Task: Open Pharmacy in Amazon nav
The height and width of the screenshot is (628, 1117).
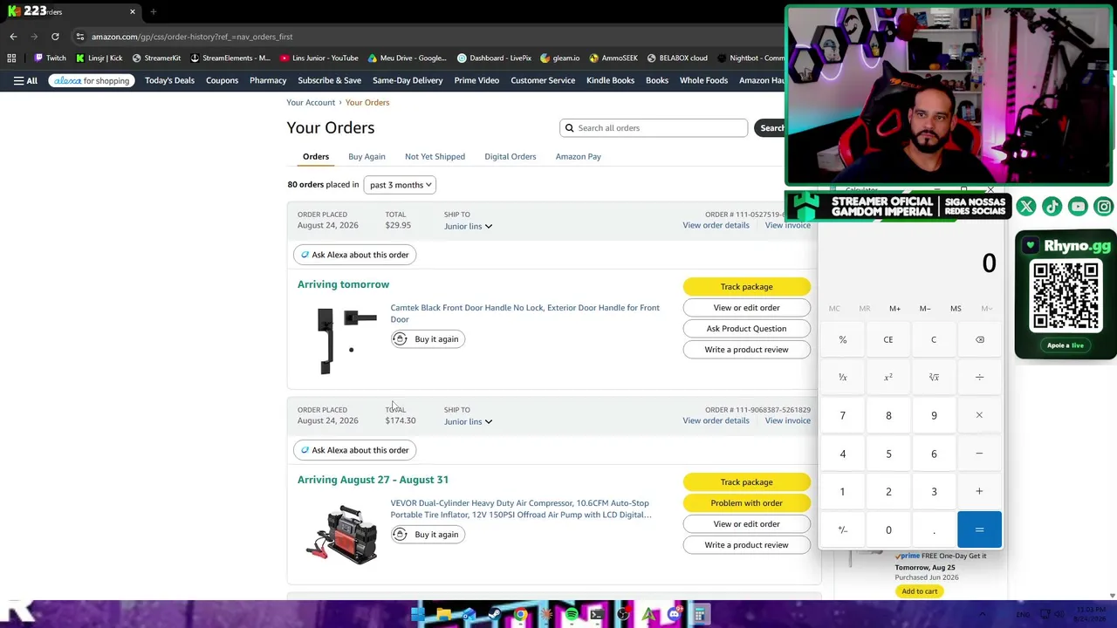Action: [268, 80]
